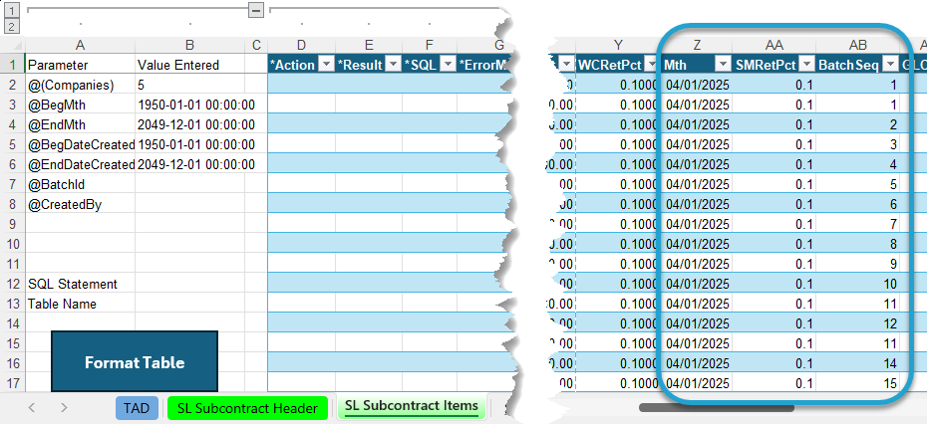927x424 pixels.
Task: Select the '@EndMth' parameter cell
Action: 81,124
